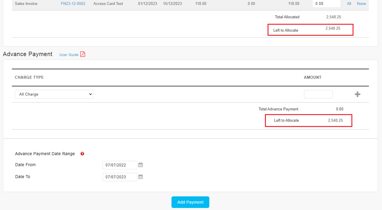Click the Date To text field

pos(119,177)
